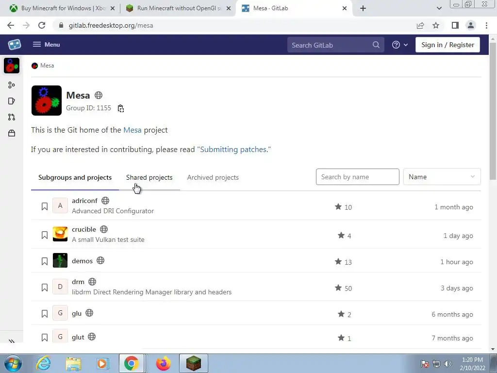Open the crucible project
The height and width of the screenshot is (373, 497).
point(84,229)
